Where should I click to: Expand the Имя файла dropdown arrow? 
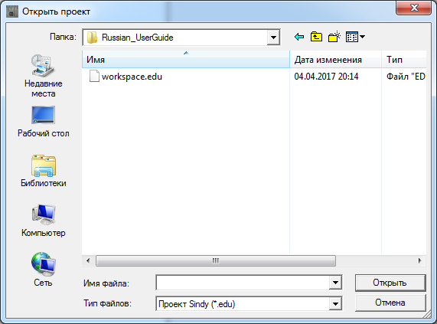[335, 283]
